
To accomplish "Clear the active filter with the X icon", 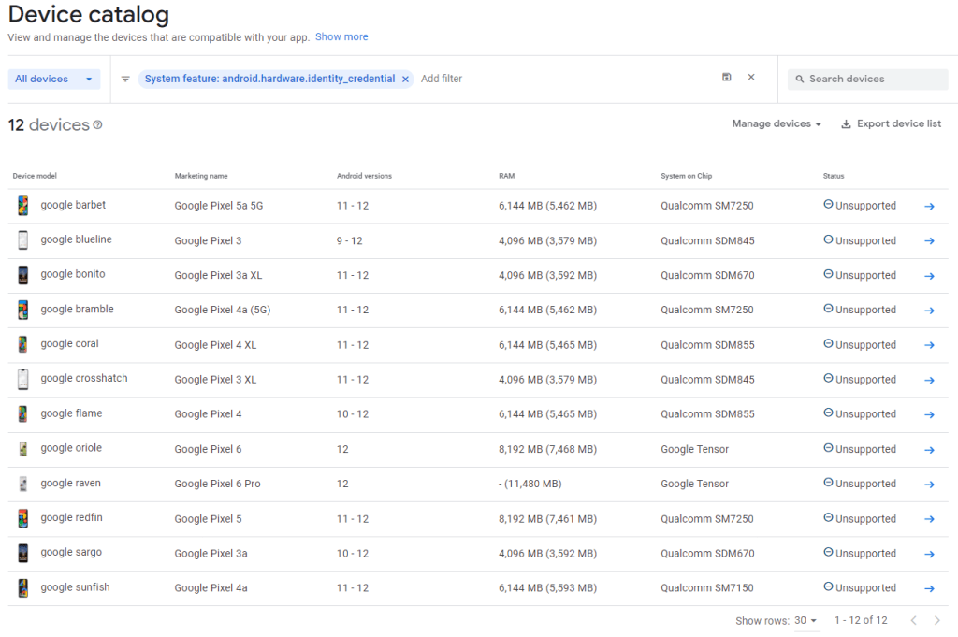I will (751, 79).
